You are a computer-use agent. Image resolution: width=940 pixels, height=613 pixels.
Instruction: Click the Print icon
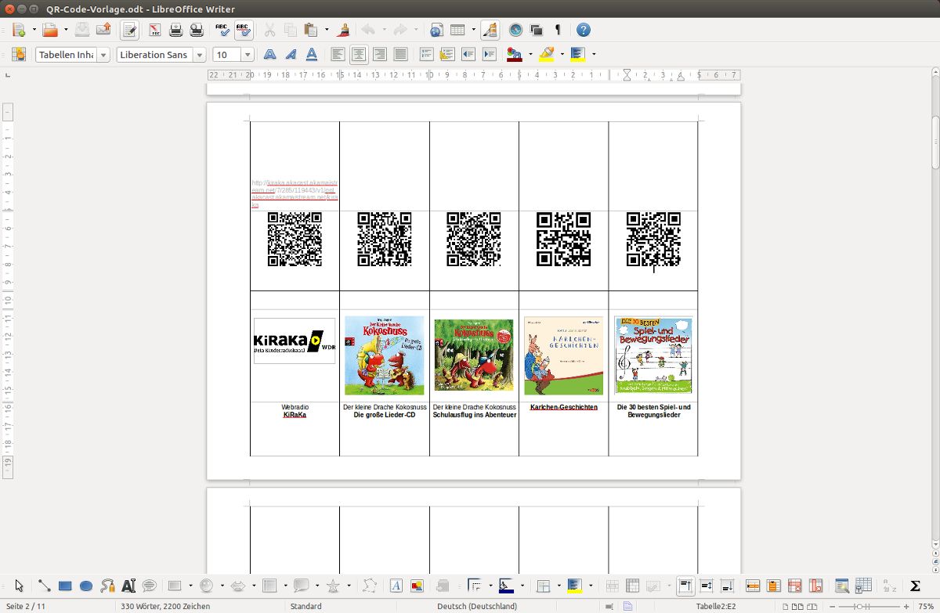coord(176,31)
